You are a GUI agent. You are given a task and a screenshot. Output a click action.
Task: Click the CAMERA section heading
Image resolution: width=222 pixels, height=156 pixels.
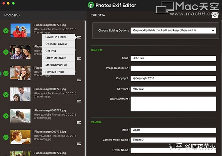(96, 122)
